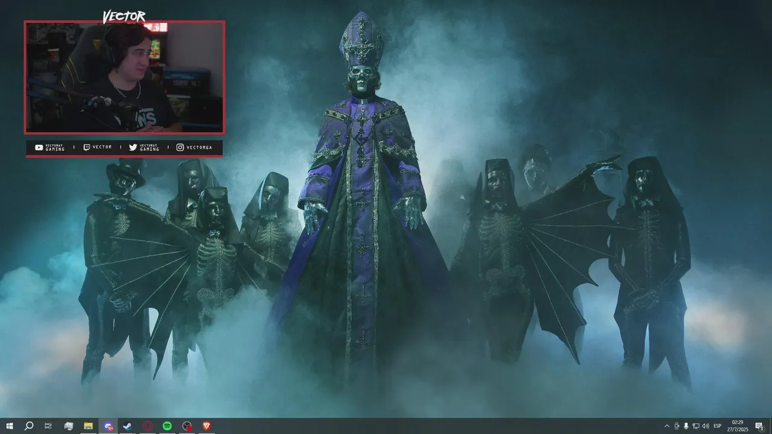The height and width of the screenshot is (434, 772).
Task: Open Spotify from the taskbar
Action: point(167,426)
